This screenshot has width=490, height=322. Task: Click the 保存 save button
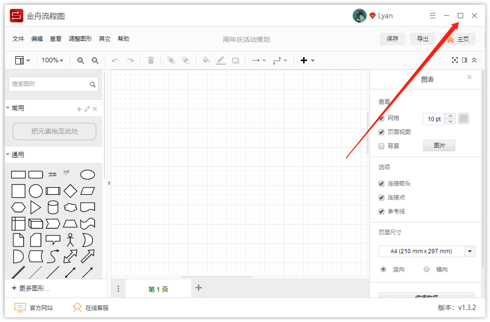392,39
